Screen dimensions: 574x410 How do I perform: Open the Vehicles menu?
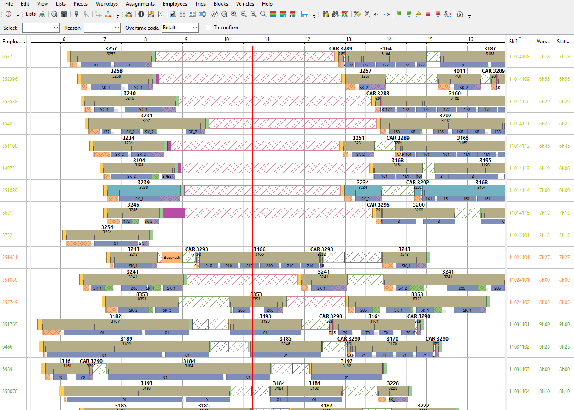[245, 4]
